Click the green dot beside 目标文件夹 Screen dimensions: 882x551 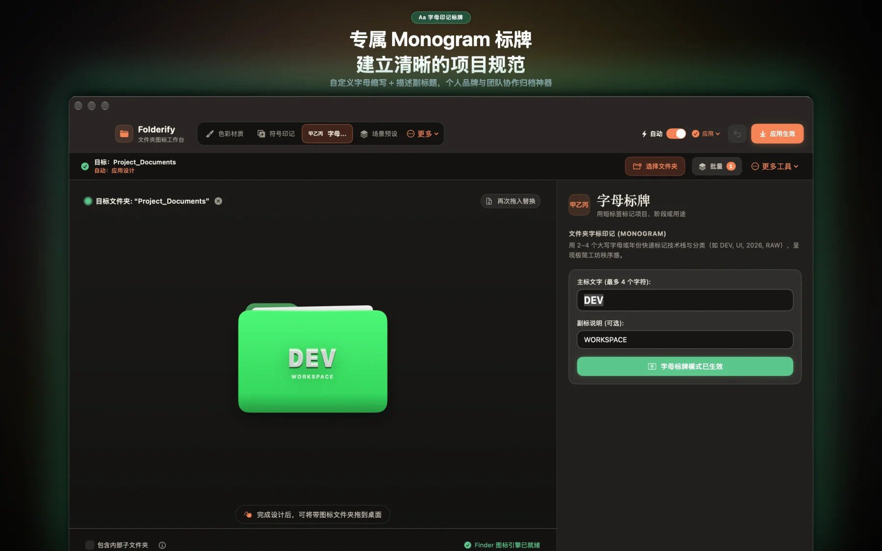coord(88,201)
